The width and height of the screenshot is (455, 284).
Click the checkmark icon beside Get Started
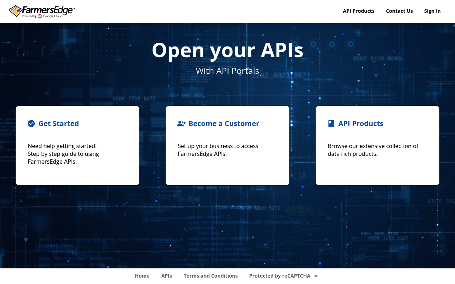(31, 124)
